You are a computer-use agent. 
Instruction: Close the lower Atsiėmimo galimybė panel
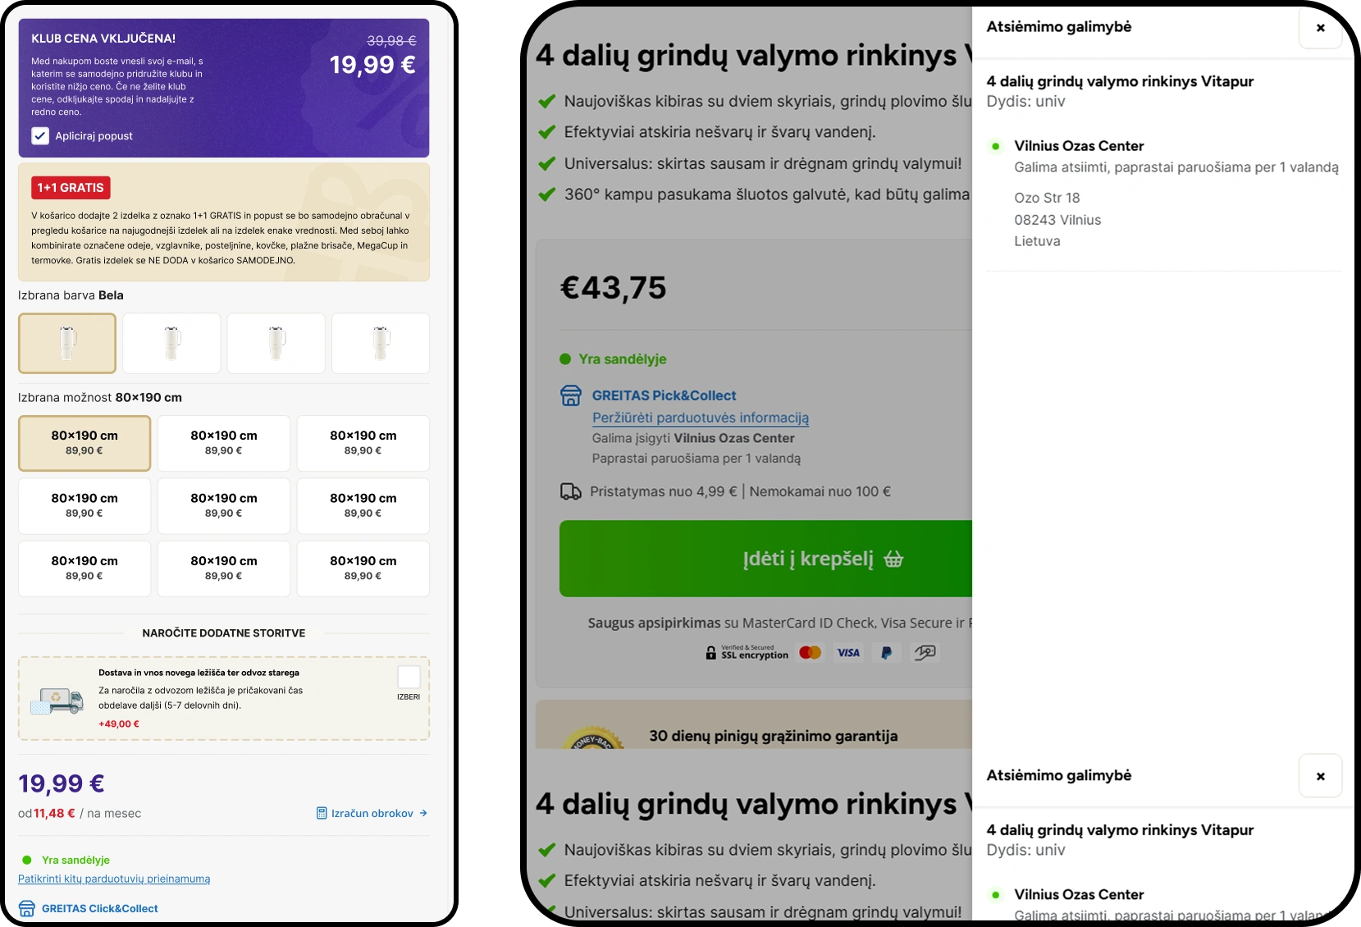[x=1320, y=776]
